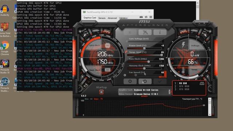Click the Afterburner graph scrollbar up arrow
This screenshot has width=233, height=131.
210,99
